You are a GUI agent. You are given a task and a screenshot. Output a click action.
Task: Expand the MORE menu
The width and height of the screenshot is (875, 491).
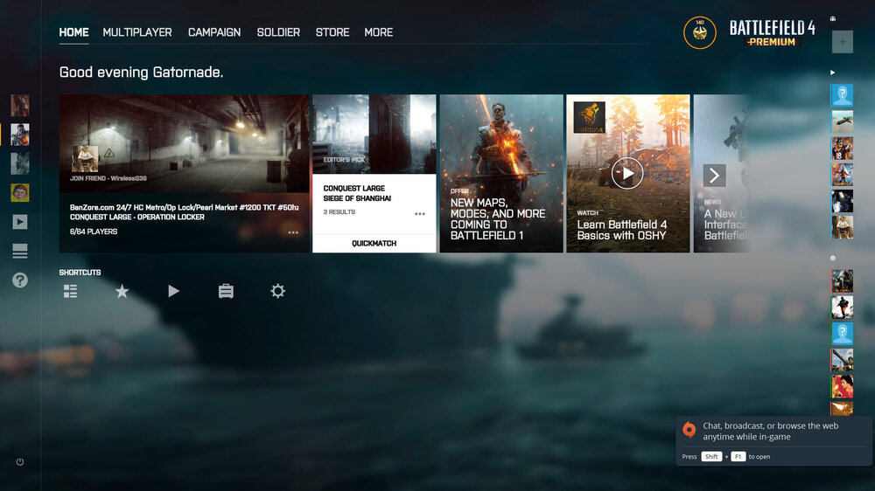[x=378, y=32]
